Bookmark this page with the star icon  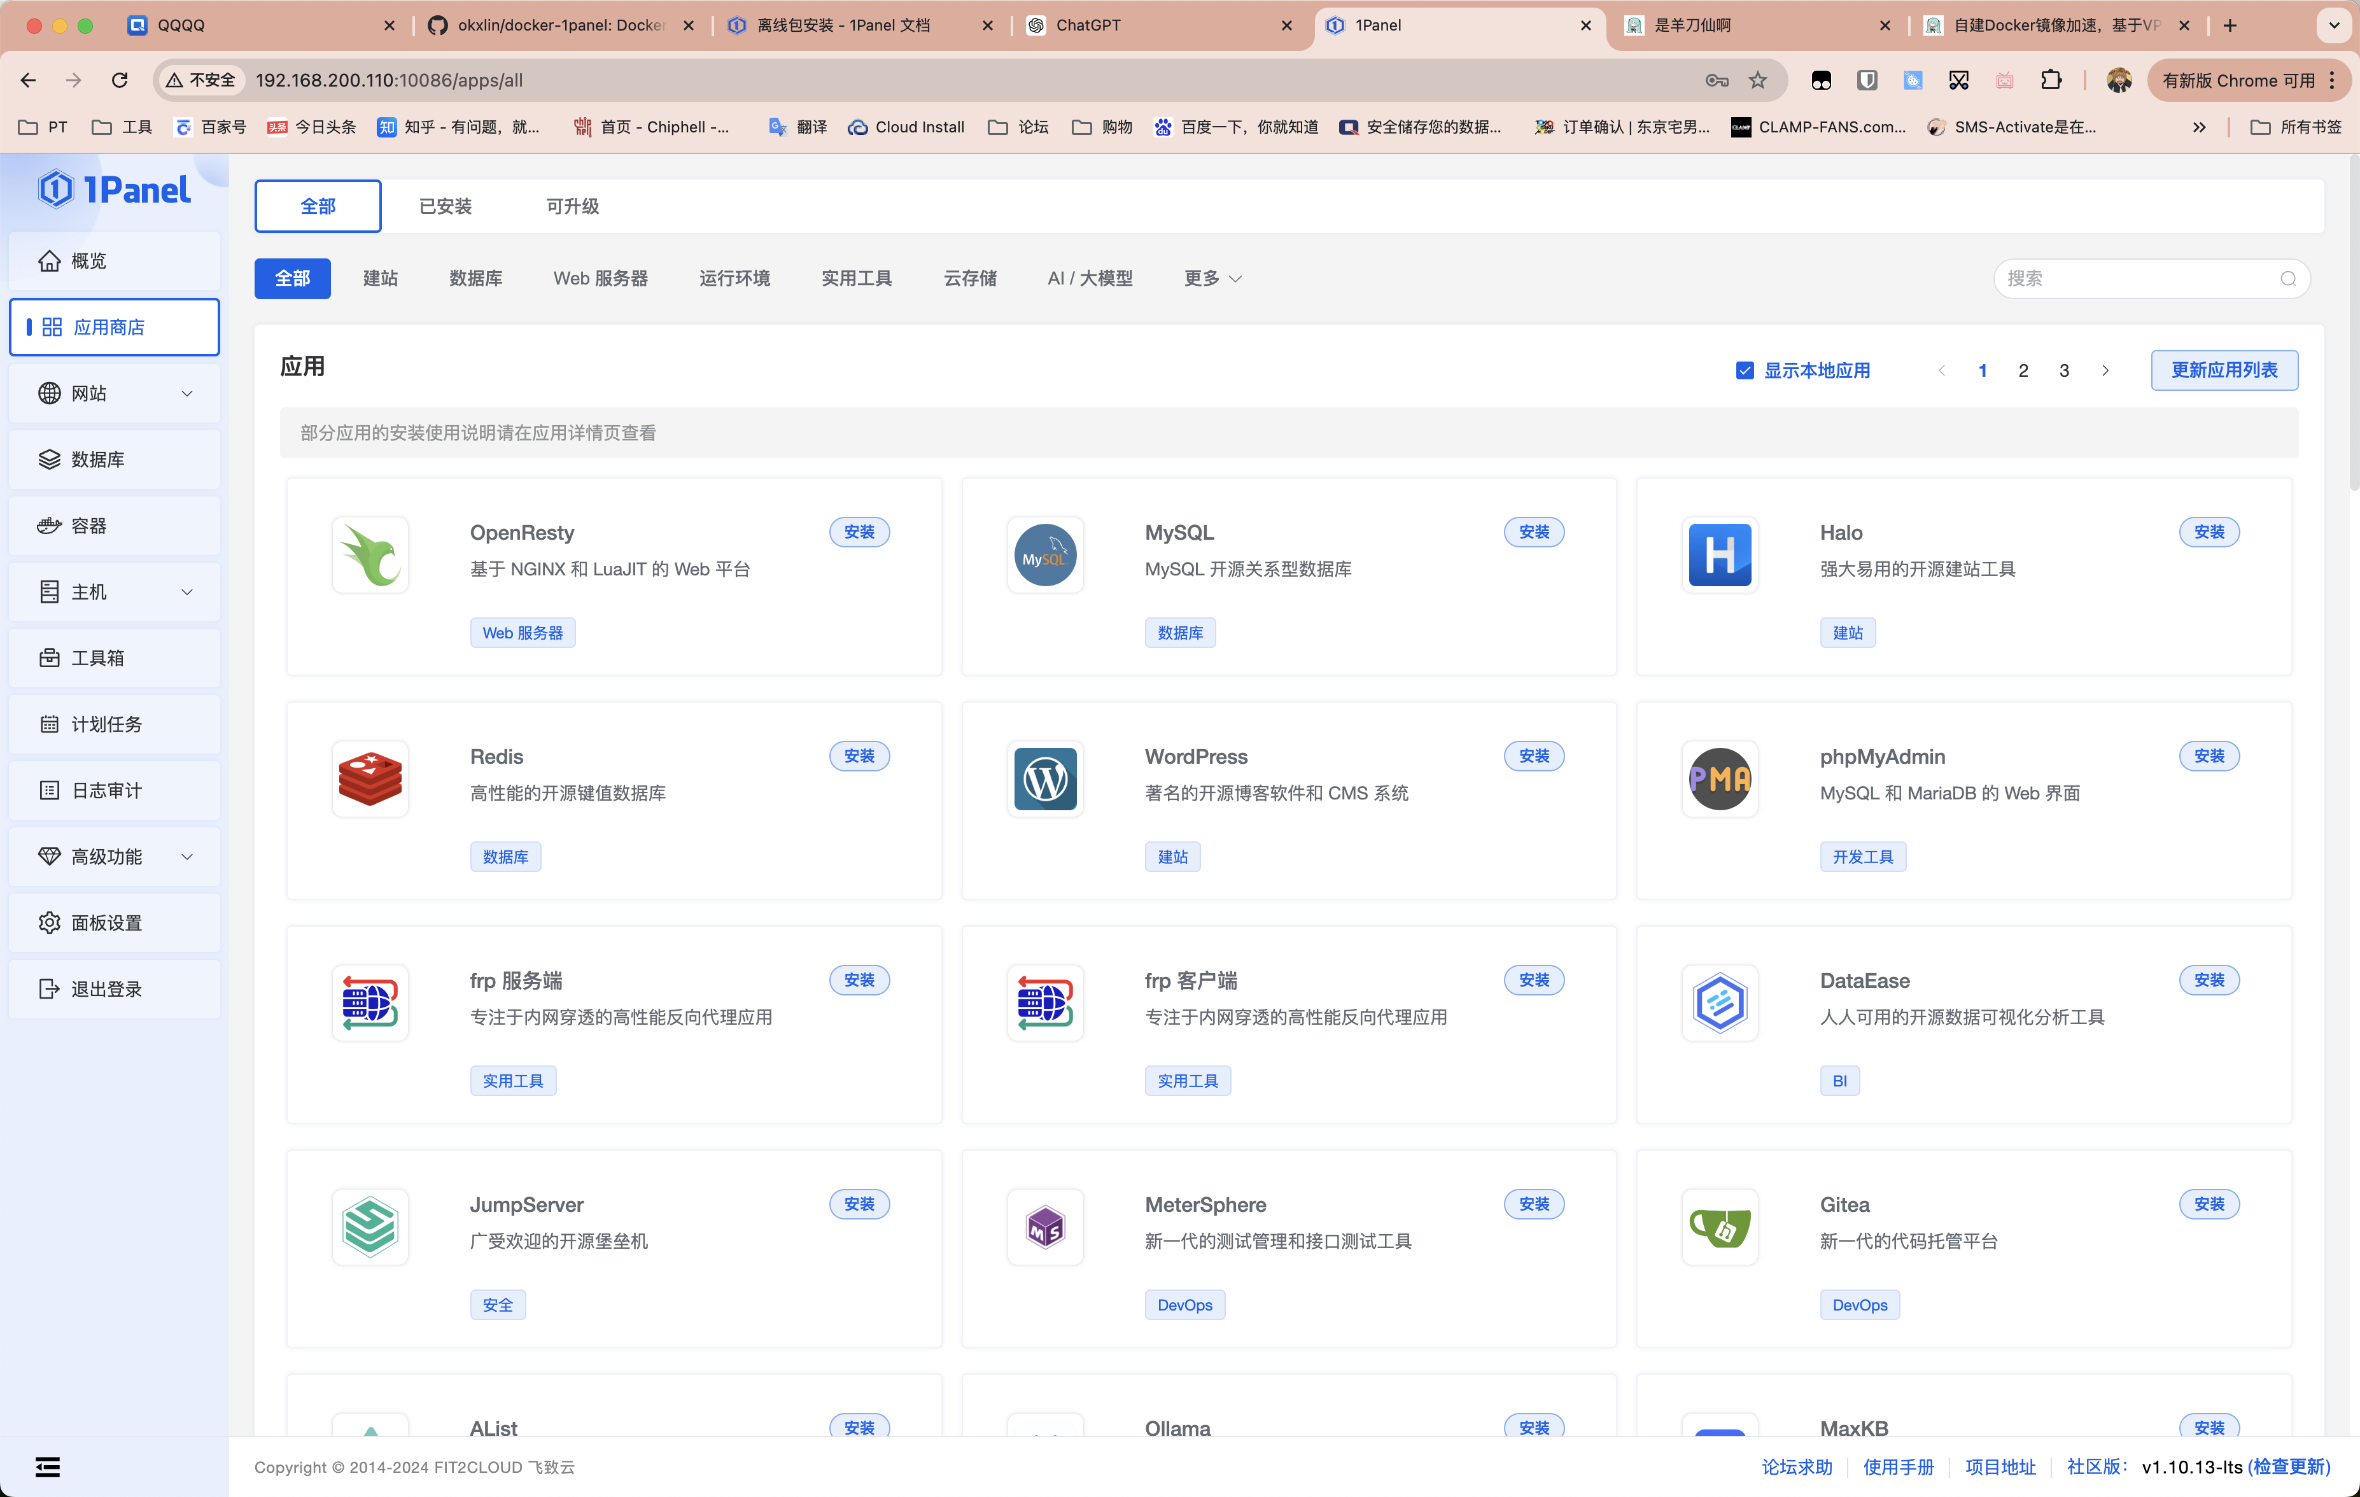pyautogui.click(x=1757, y=80)
